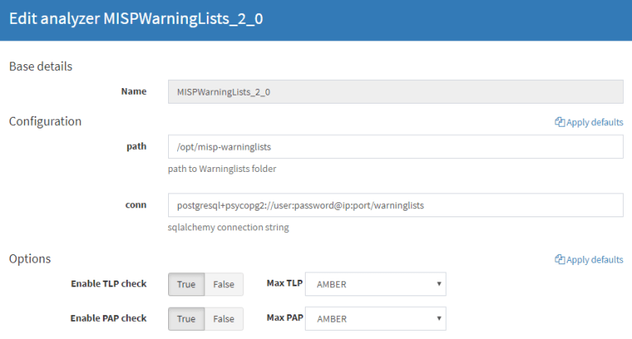
Task: Focus the conn connection string field
Action: [395, 205]
